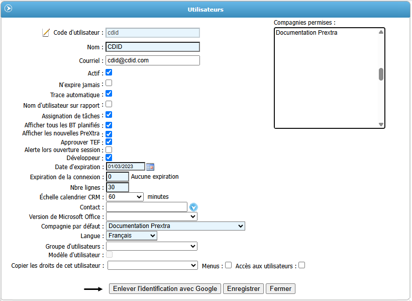Click the circled arrow icon in header
The width and height of the screenshot is (412, 301).
tap(8, 9)
